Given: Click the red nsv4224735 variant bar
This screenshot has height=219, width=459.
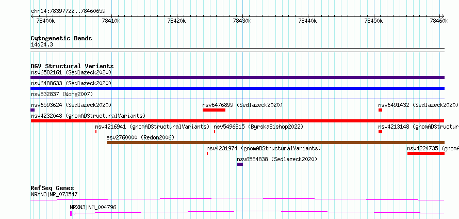Looking at the screenshot, I should coord(426,153).
